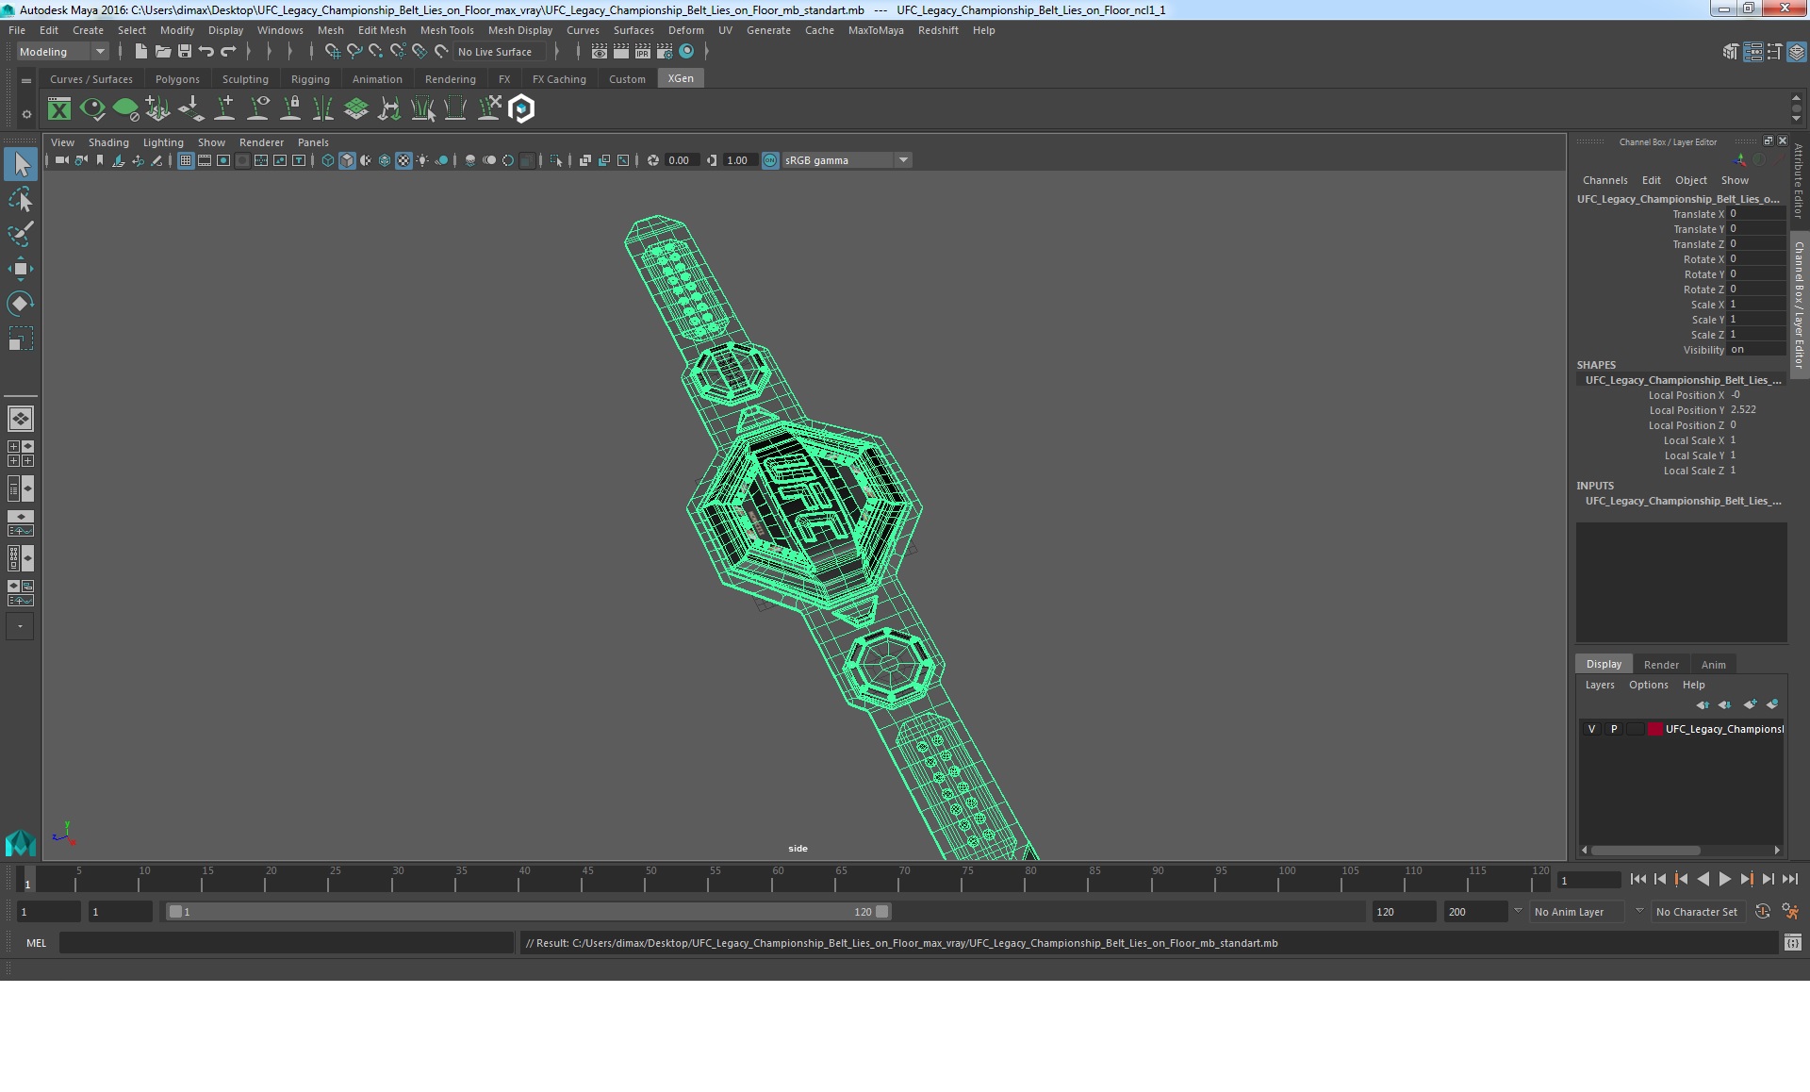Go to the end of playback range
The height and width of the screenshot is (1092, 1810).
(1790, 879)
